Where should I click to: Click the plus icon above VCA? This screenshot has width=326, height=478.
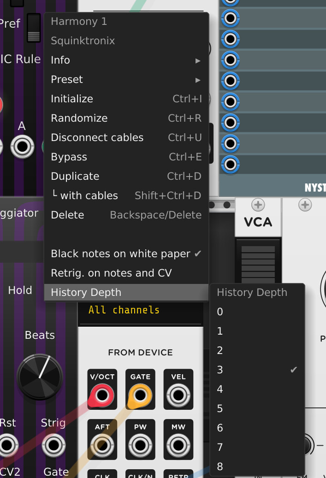[258, 205]
